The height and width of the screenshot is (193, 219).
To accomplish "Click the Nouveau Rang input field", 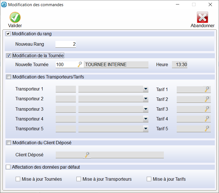I will 66,44.
